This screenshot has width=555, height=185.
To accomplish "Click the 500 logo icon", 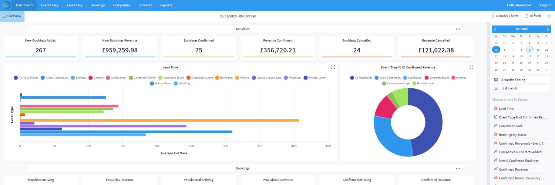I will tap(6, 5).
